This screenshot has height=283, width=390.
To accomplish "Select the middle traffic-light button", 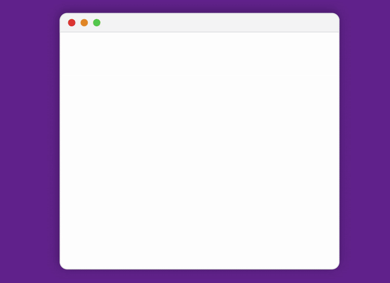I will [x=84, y=22].
